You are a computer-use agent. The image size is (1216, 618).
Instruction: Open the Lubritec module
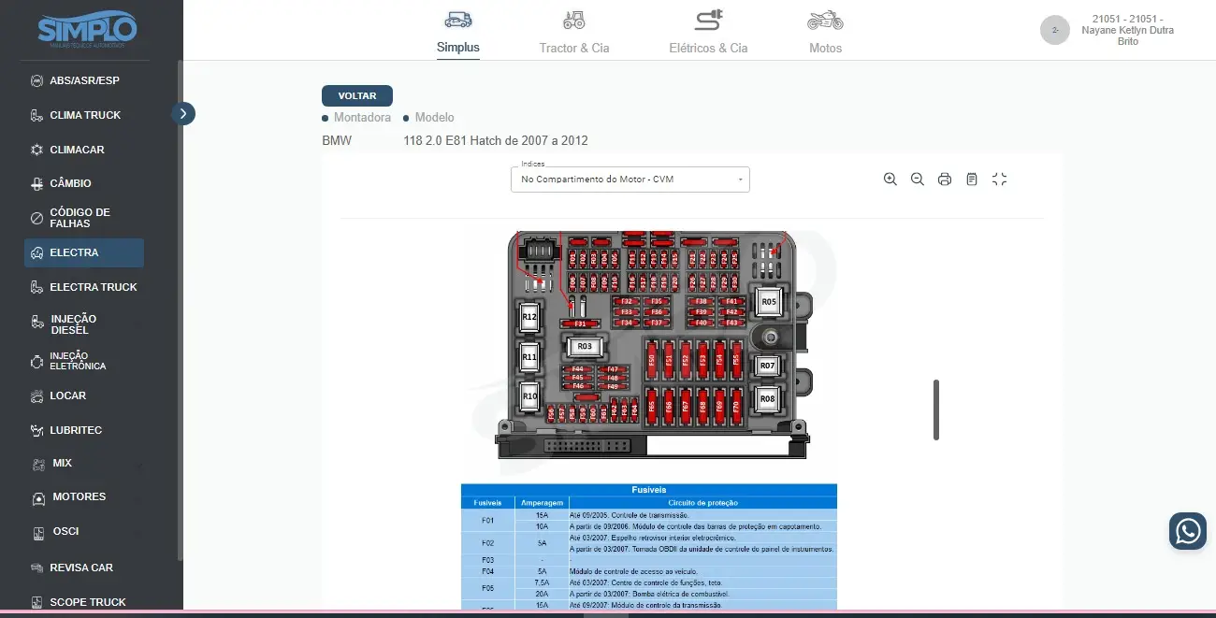pyautogui.click(x=84, y=430)
